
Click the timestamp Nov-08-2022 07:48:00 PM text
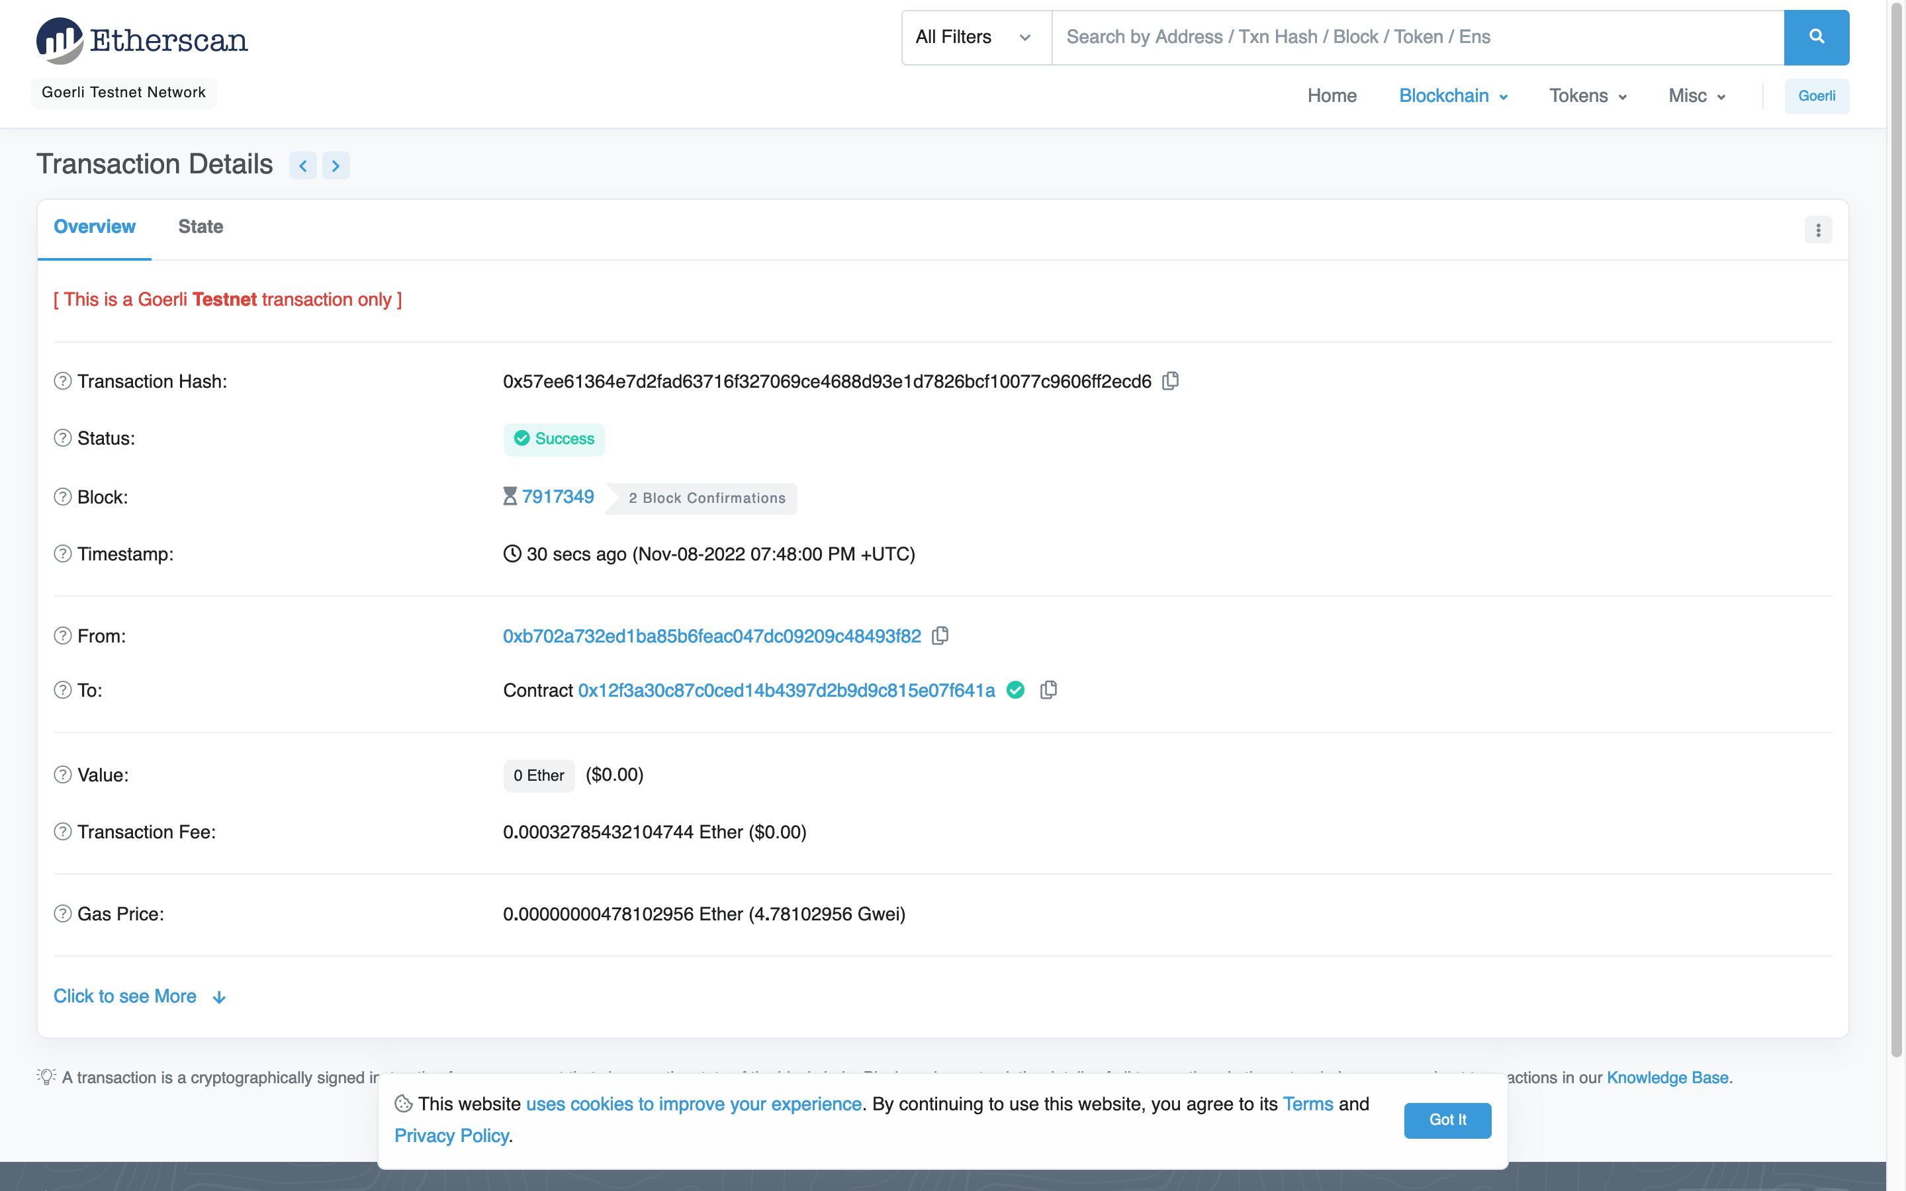pos(774,554)
